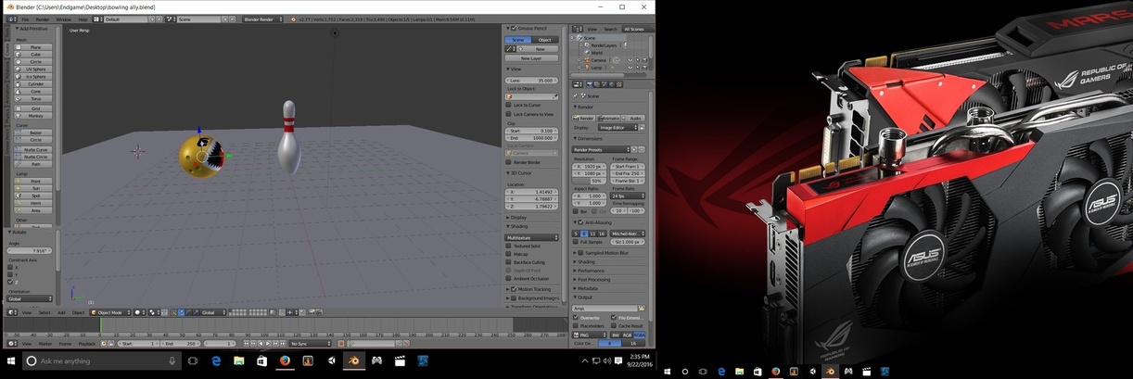
Task: Click the Blender icon in taskbar
Action: (x=352, y=360)
